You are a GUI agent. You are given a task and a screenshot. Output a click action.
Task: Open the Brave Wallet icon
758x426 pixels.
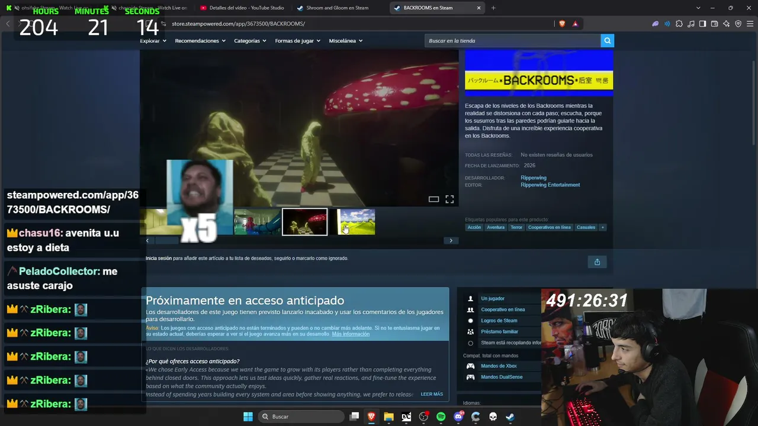[714, 24]
